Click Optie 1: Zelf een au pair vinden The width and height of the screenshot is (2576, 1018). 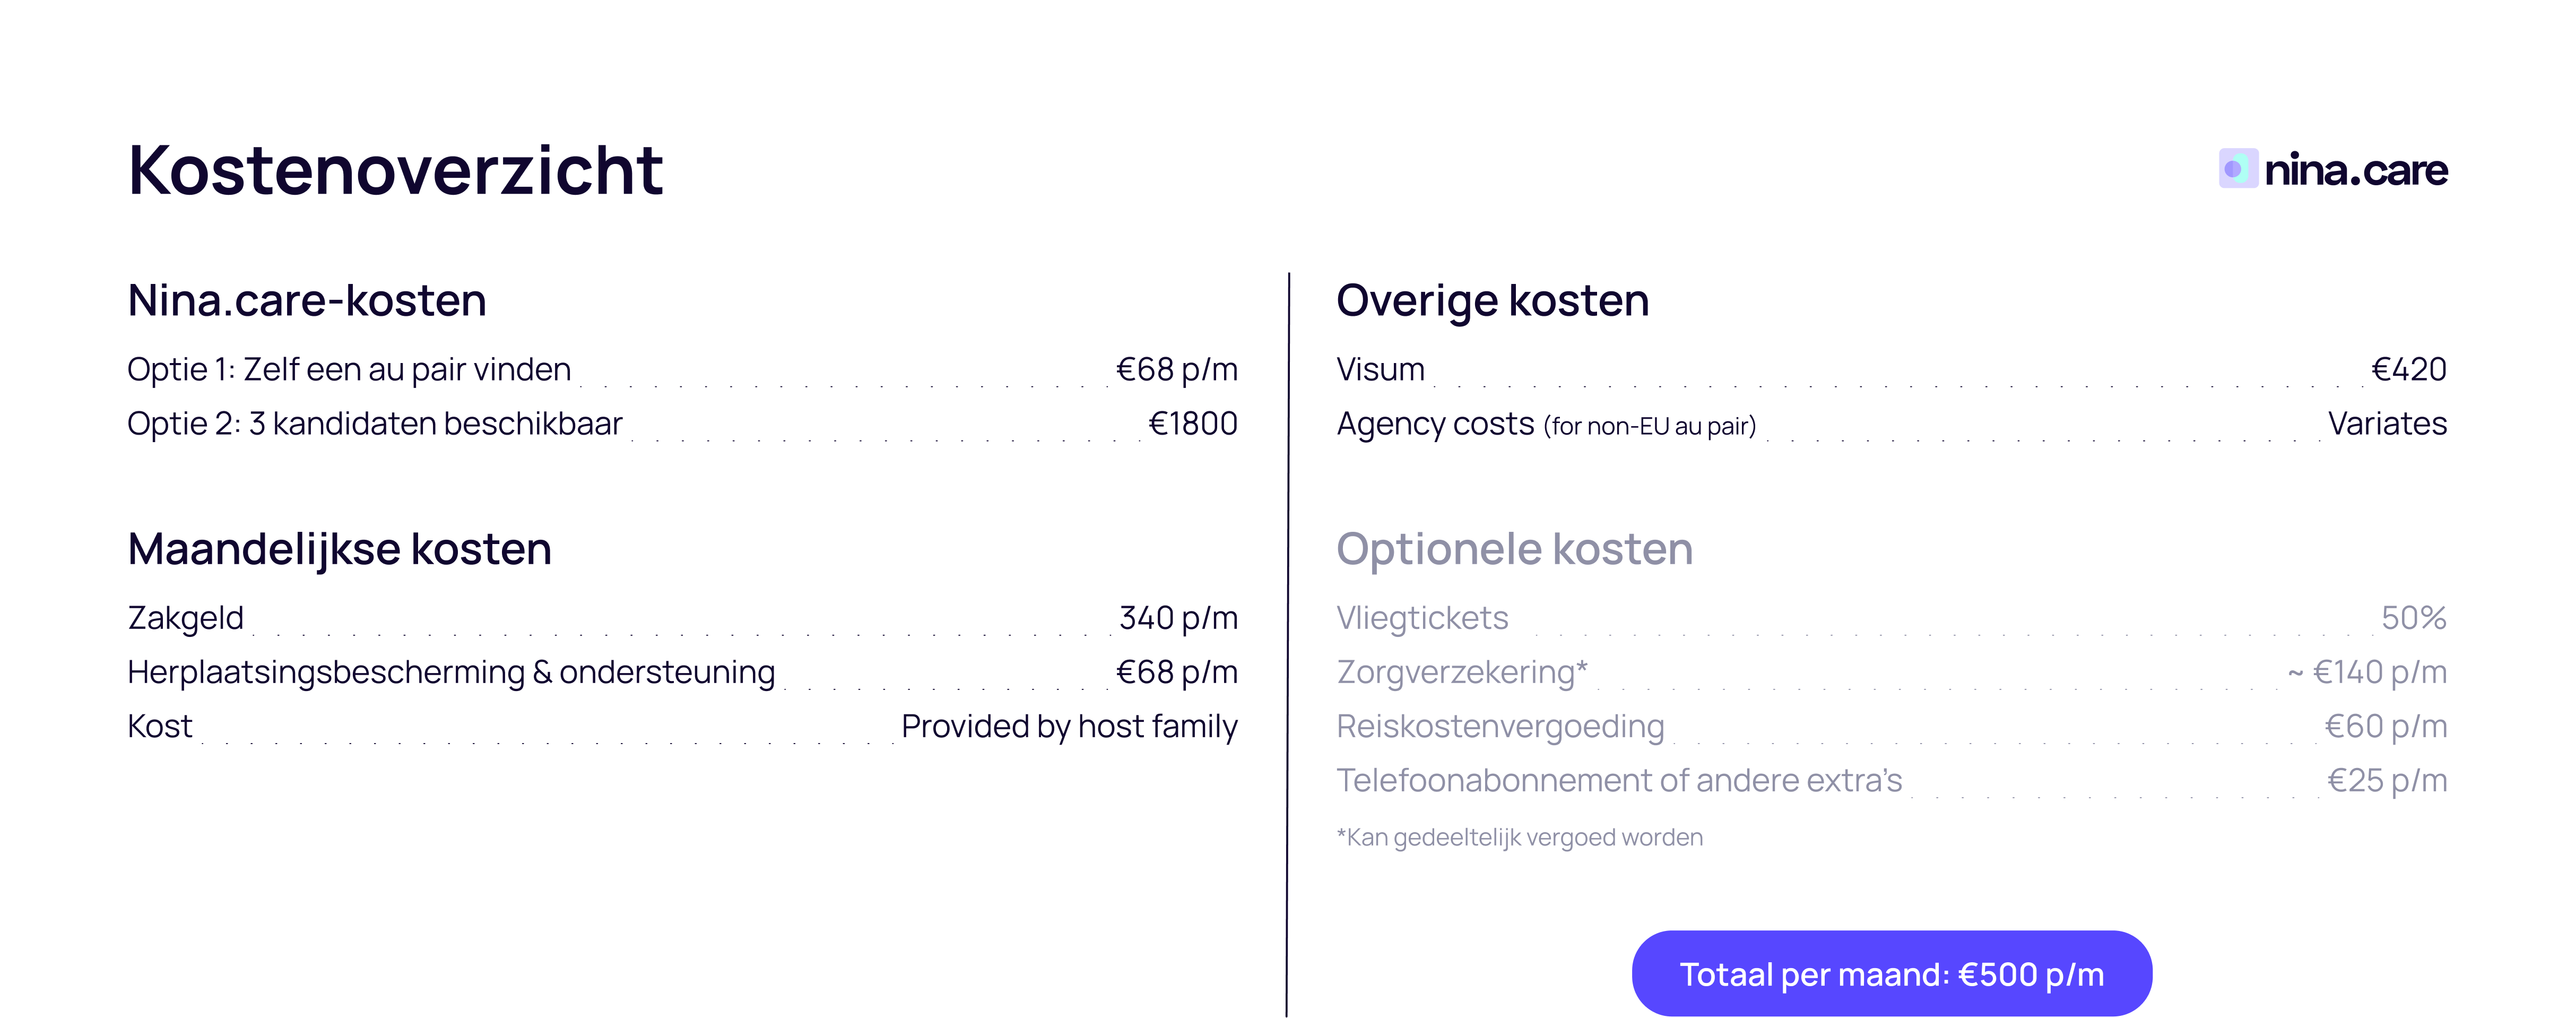(349, 370)
